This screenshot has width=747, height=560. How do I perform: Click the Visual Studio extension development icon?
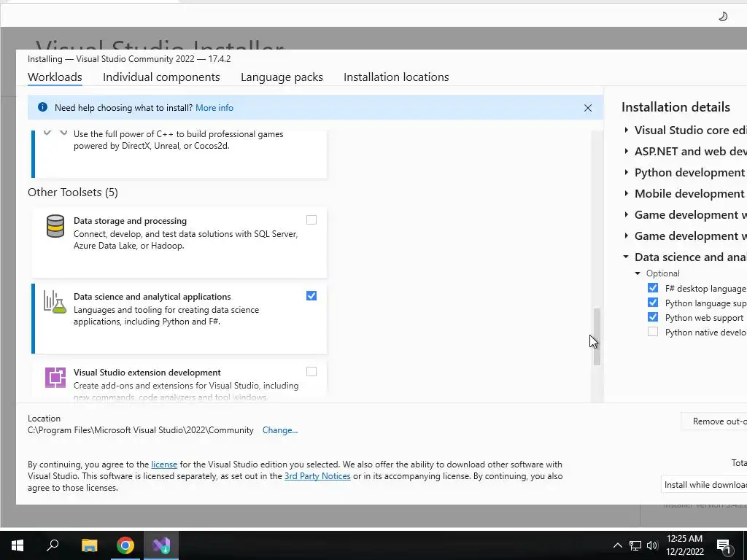(x=55, y=378)
